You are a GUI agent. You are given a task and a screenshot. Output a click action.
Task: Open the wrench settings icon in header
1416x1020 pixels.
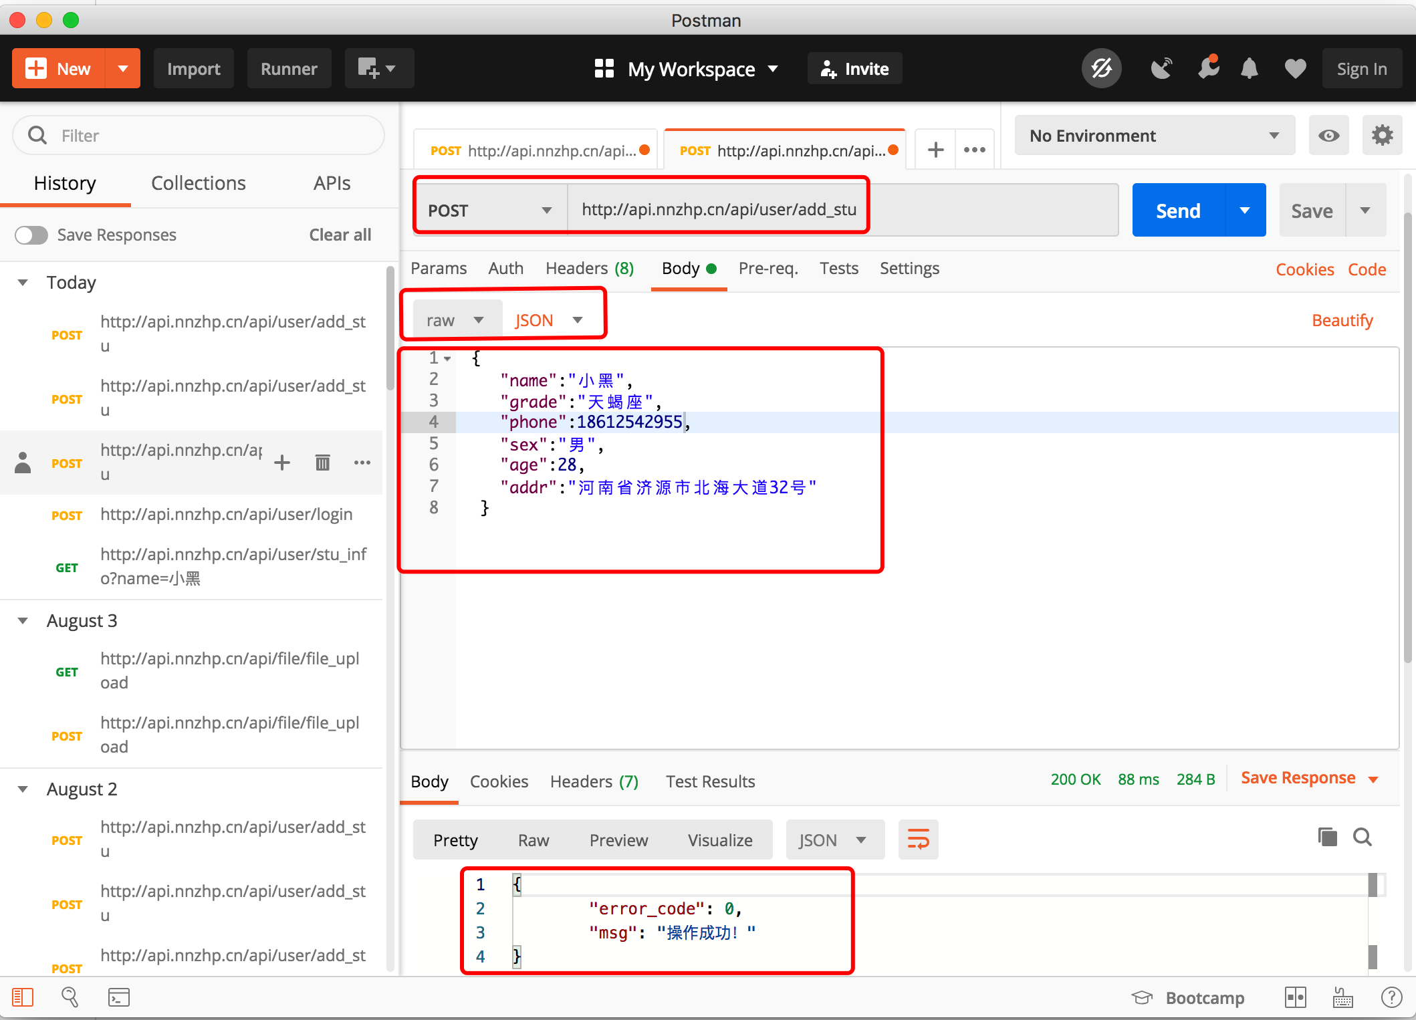click(x=1208, y=69)
